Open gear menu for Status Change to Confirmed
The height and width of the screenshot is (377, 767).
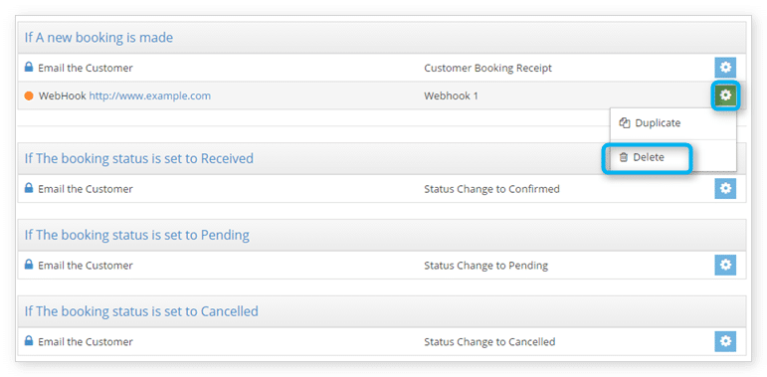click(725, 188)
